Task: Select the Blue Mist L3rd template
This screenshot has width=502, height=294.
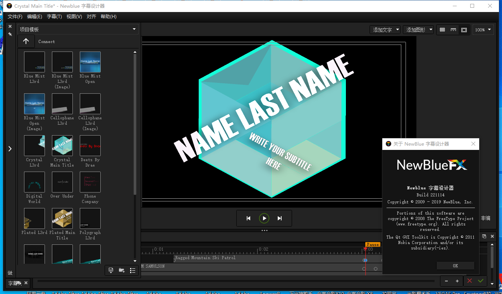Action: tap(34, 67)
